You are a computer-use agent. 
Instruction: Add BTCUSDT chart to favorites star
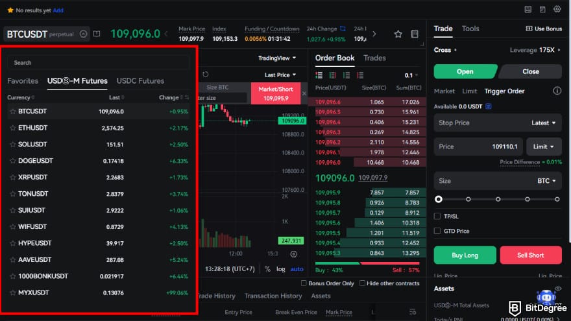[398, 34]
